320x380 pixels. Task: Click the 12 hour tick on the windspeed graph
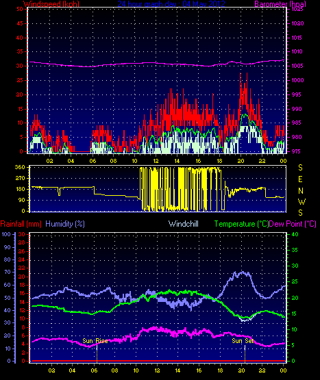click(x=156, y=161)
